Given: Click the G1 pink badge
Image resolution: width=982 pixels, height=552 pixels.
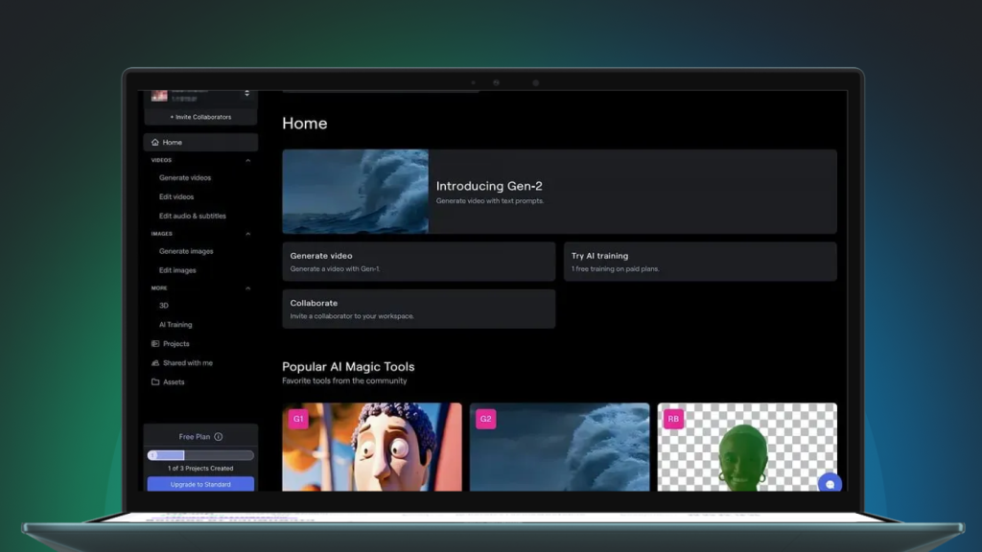Looking at the screenshot, I should tap(298, 419).
